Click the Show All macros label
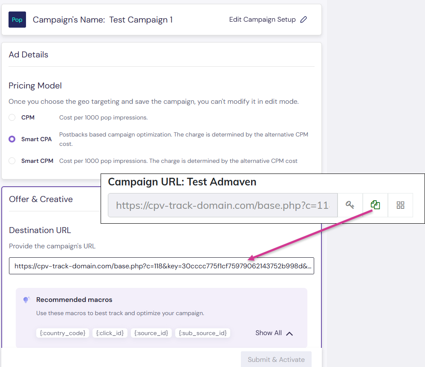 click(268, 333)
